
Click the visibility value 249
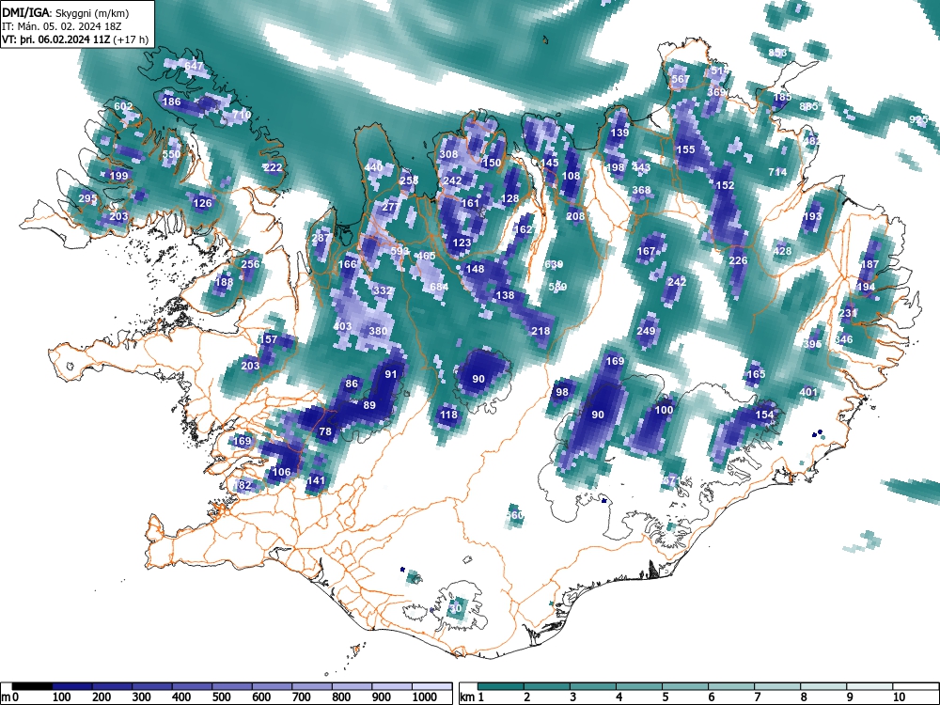(x=647, y=331)
